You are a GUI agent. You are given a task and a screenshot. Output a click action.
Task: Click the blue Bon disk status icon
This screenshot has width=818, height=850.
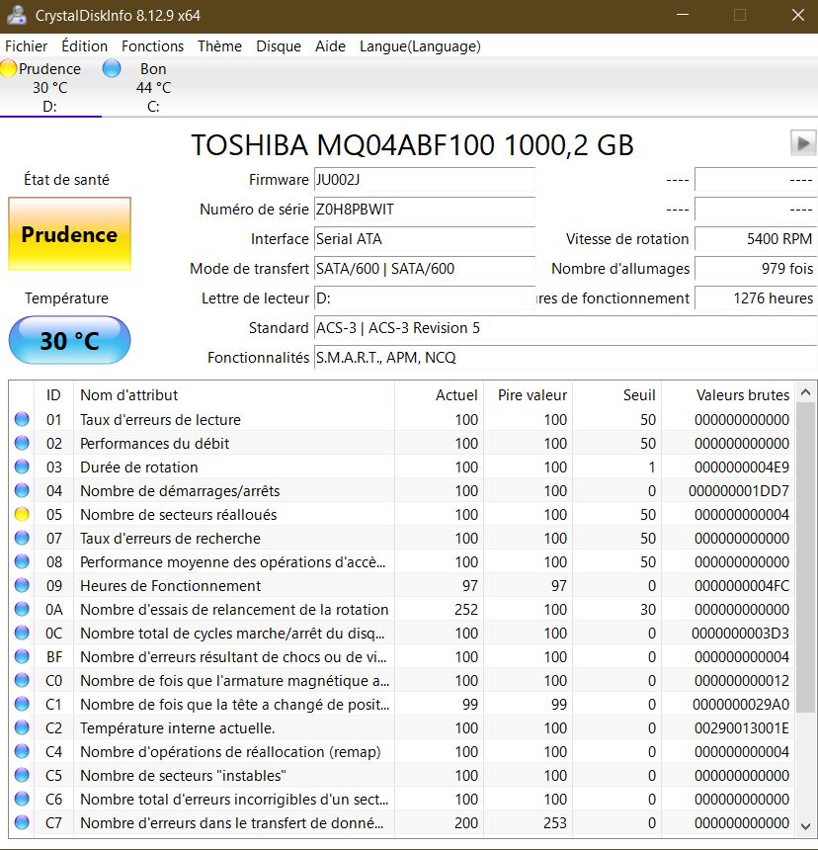(x=112, y=69)
